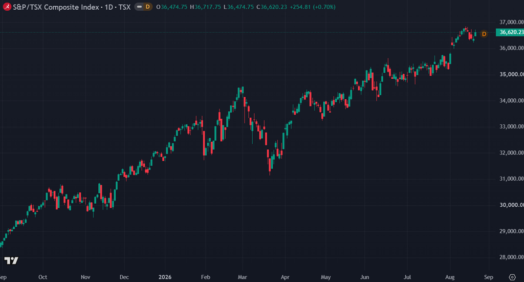Click the 2026 label on time axis
This screenshot has width=524, height=282.
[x=165, y=277]
